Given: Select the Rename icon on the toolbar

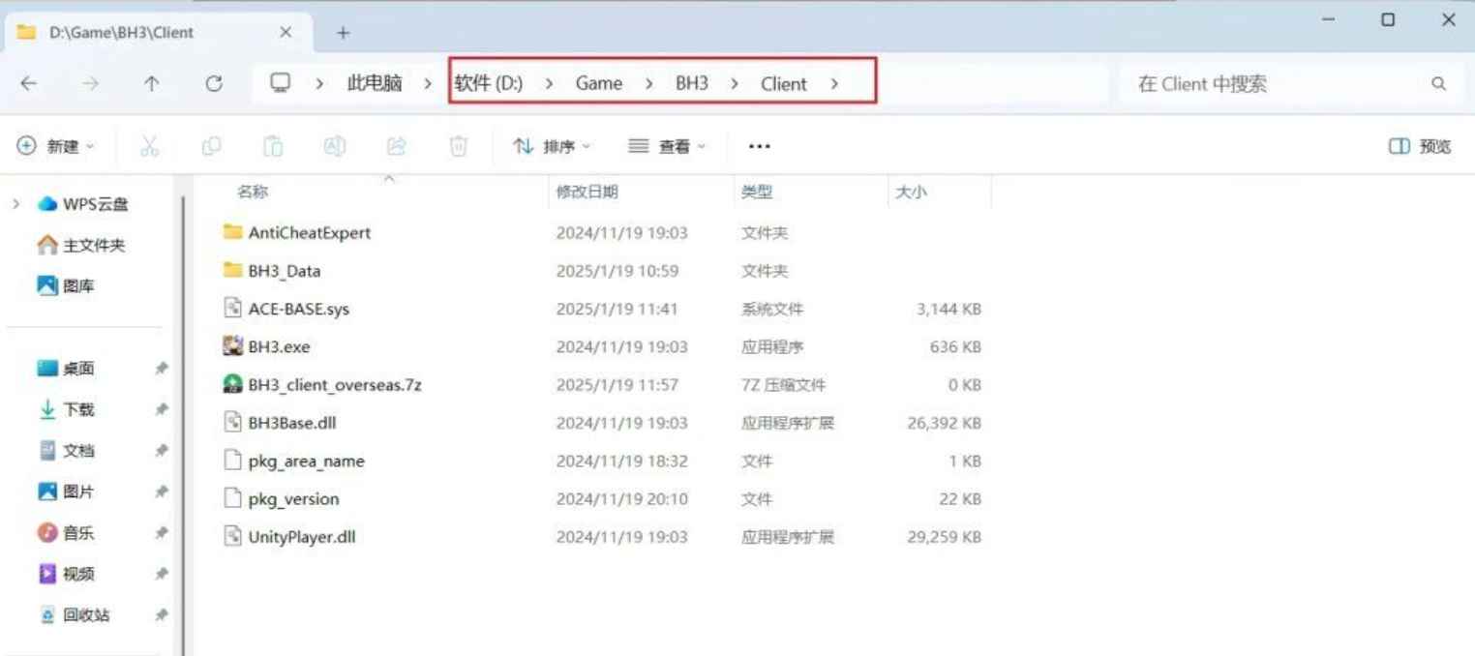Looking at the screenshot, I should pos(334,145).
